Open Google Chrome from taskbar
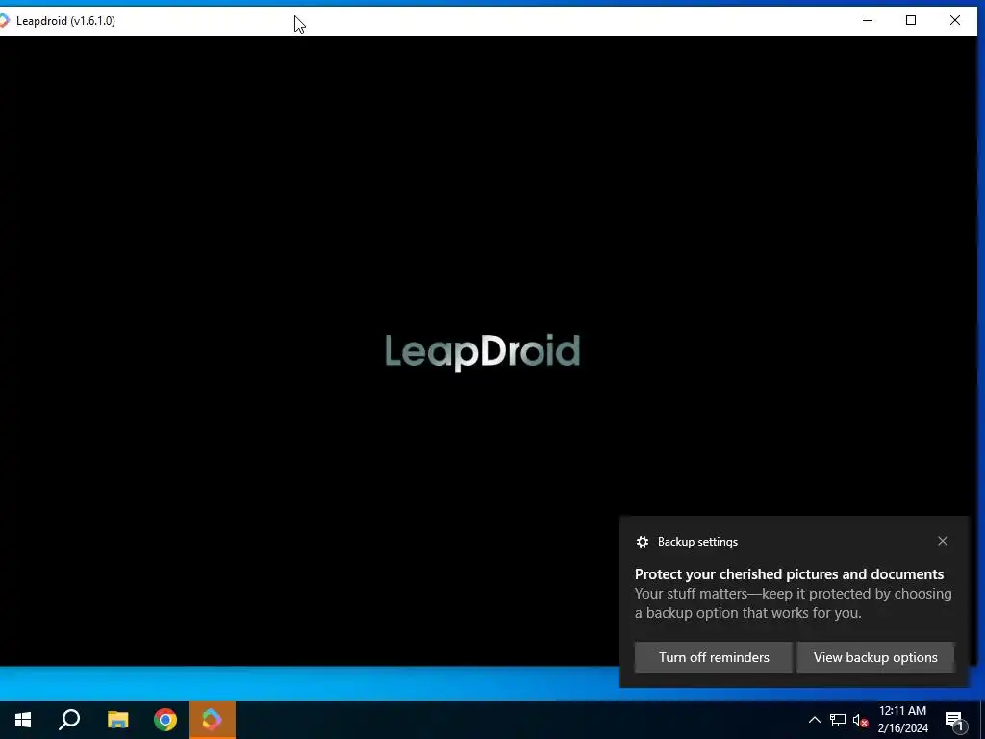This screenshot has width=985, height=739. [x=165, y=720]
